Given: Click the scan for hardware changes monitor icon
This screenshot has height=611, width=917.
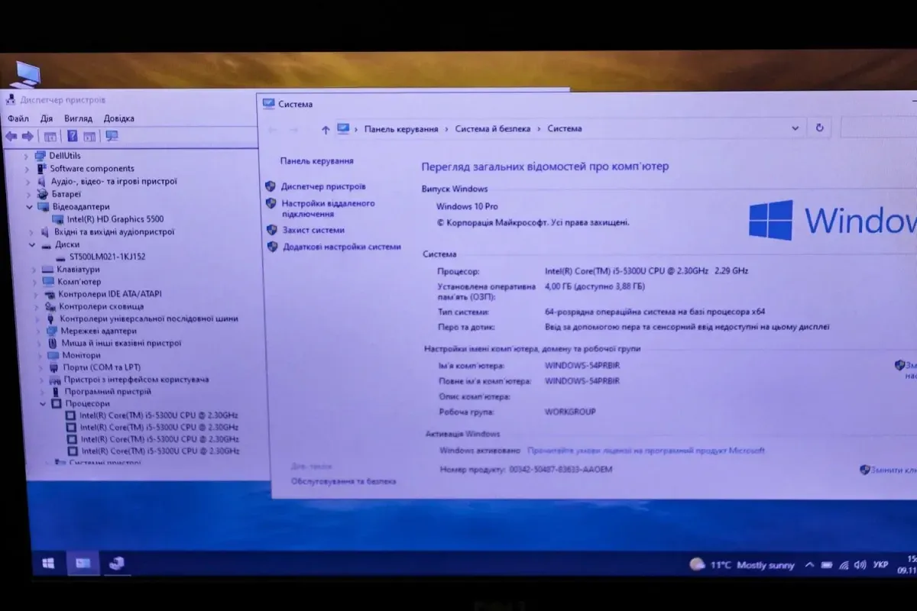Looking at the screenshot, I should [112, 137].
